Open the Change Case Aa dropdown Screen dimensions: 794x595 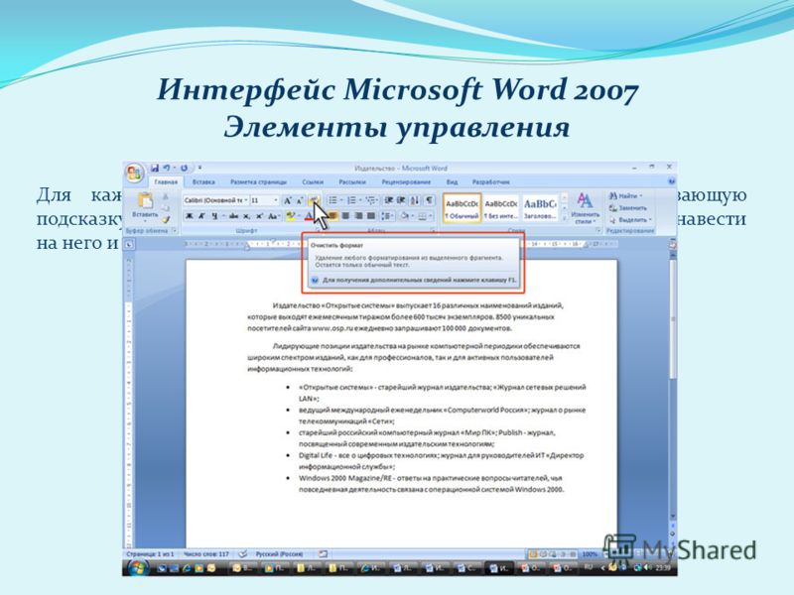[274, 216]
